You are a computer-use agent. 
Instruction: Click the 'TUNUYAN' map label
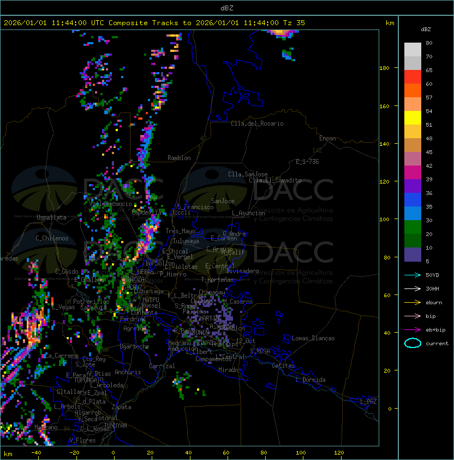point(116,426)
